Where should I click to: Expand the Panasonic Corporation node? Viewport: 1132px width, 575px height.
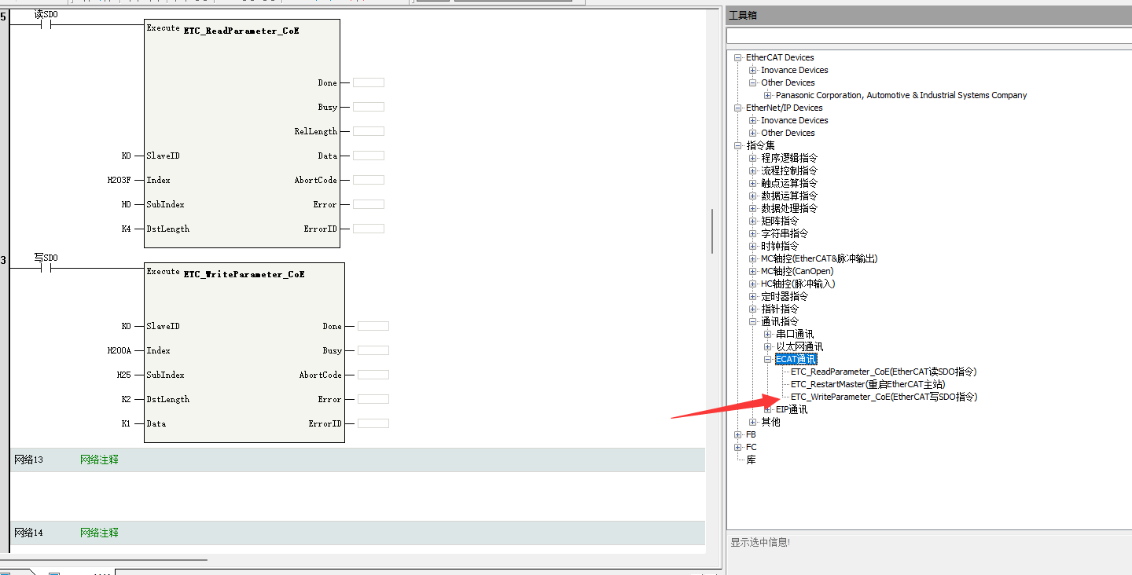tap(768, 95)
